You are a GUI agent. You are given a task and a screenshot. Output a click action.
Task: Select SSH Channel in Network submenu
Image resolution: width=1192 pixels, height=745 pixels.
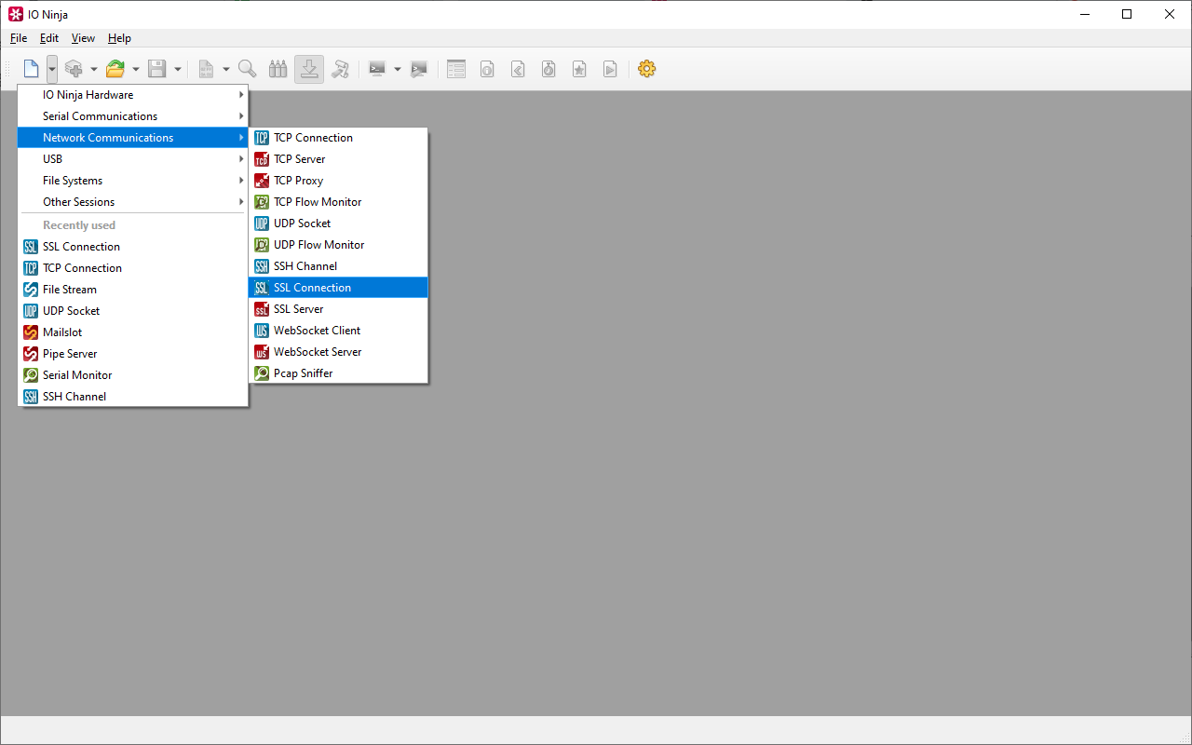point(339,266)
